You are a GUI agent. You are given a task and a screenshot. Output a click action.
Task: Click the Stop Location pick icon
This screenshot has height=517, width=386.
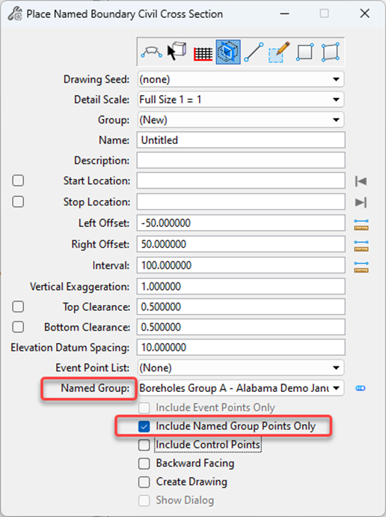click(361, 202)
